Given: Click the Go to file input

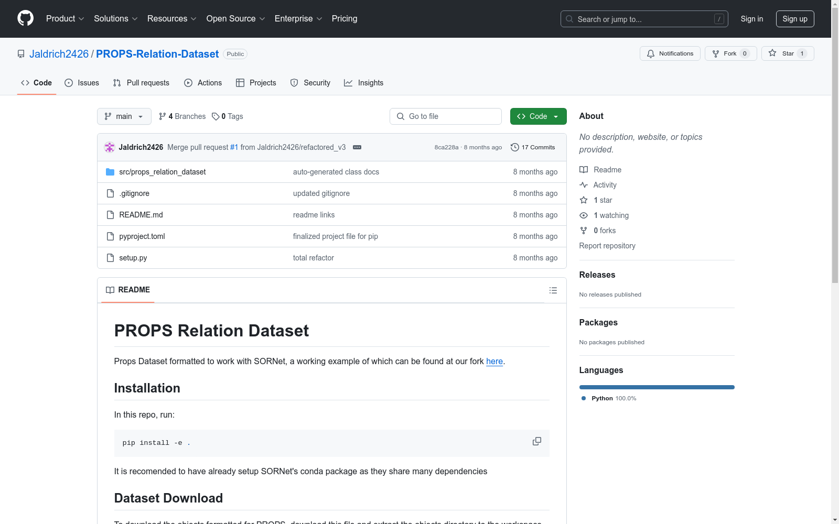Looking at the screenshot, I should coord(446,116).
